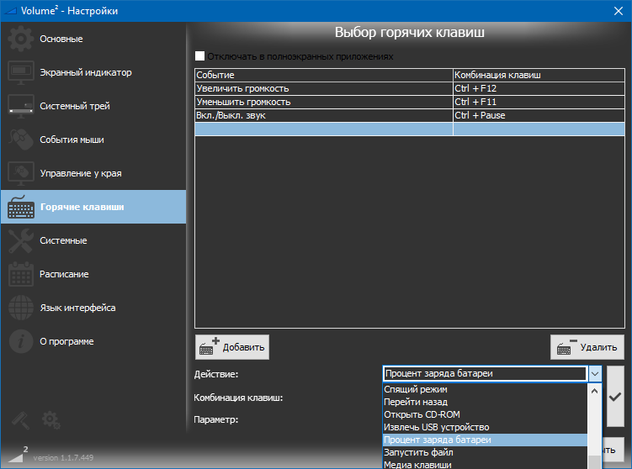Click the Экранный индикатор monitor icon
632x469 pixels.
pyautogui.click(x=20, y=72)
